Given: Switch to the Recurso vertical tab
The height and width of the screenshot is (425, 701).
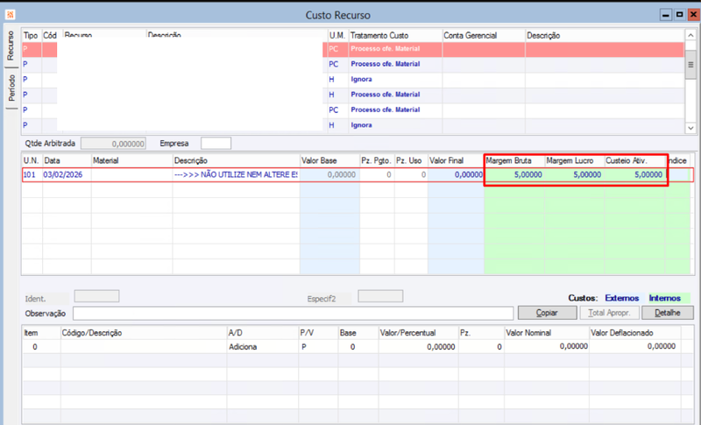Looking at the screenshot, I should (11, 46).
